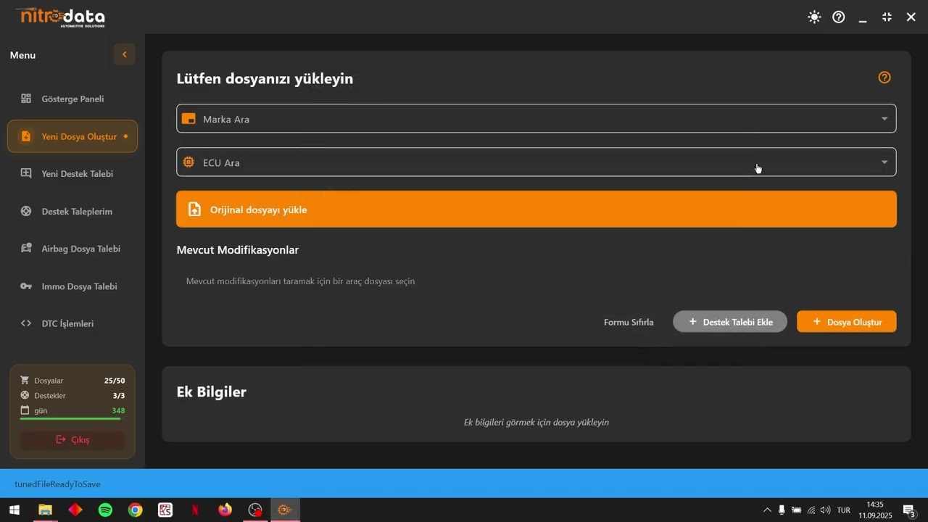Click the Marka Ara brand card icon
This screenshot has height=522, width=928.
pos(188,119)
